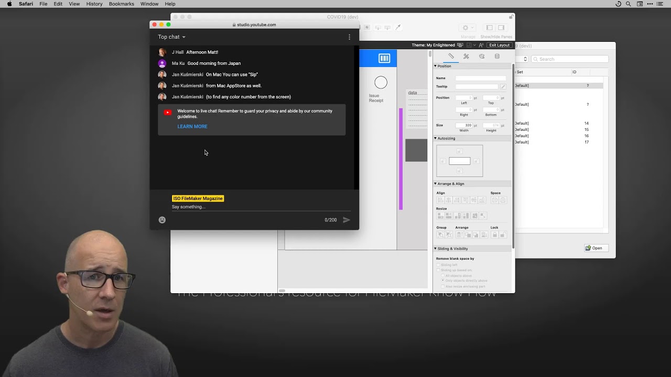
Task: Click the Exit Layout button
Action: (500, 45)
